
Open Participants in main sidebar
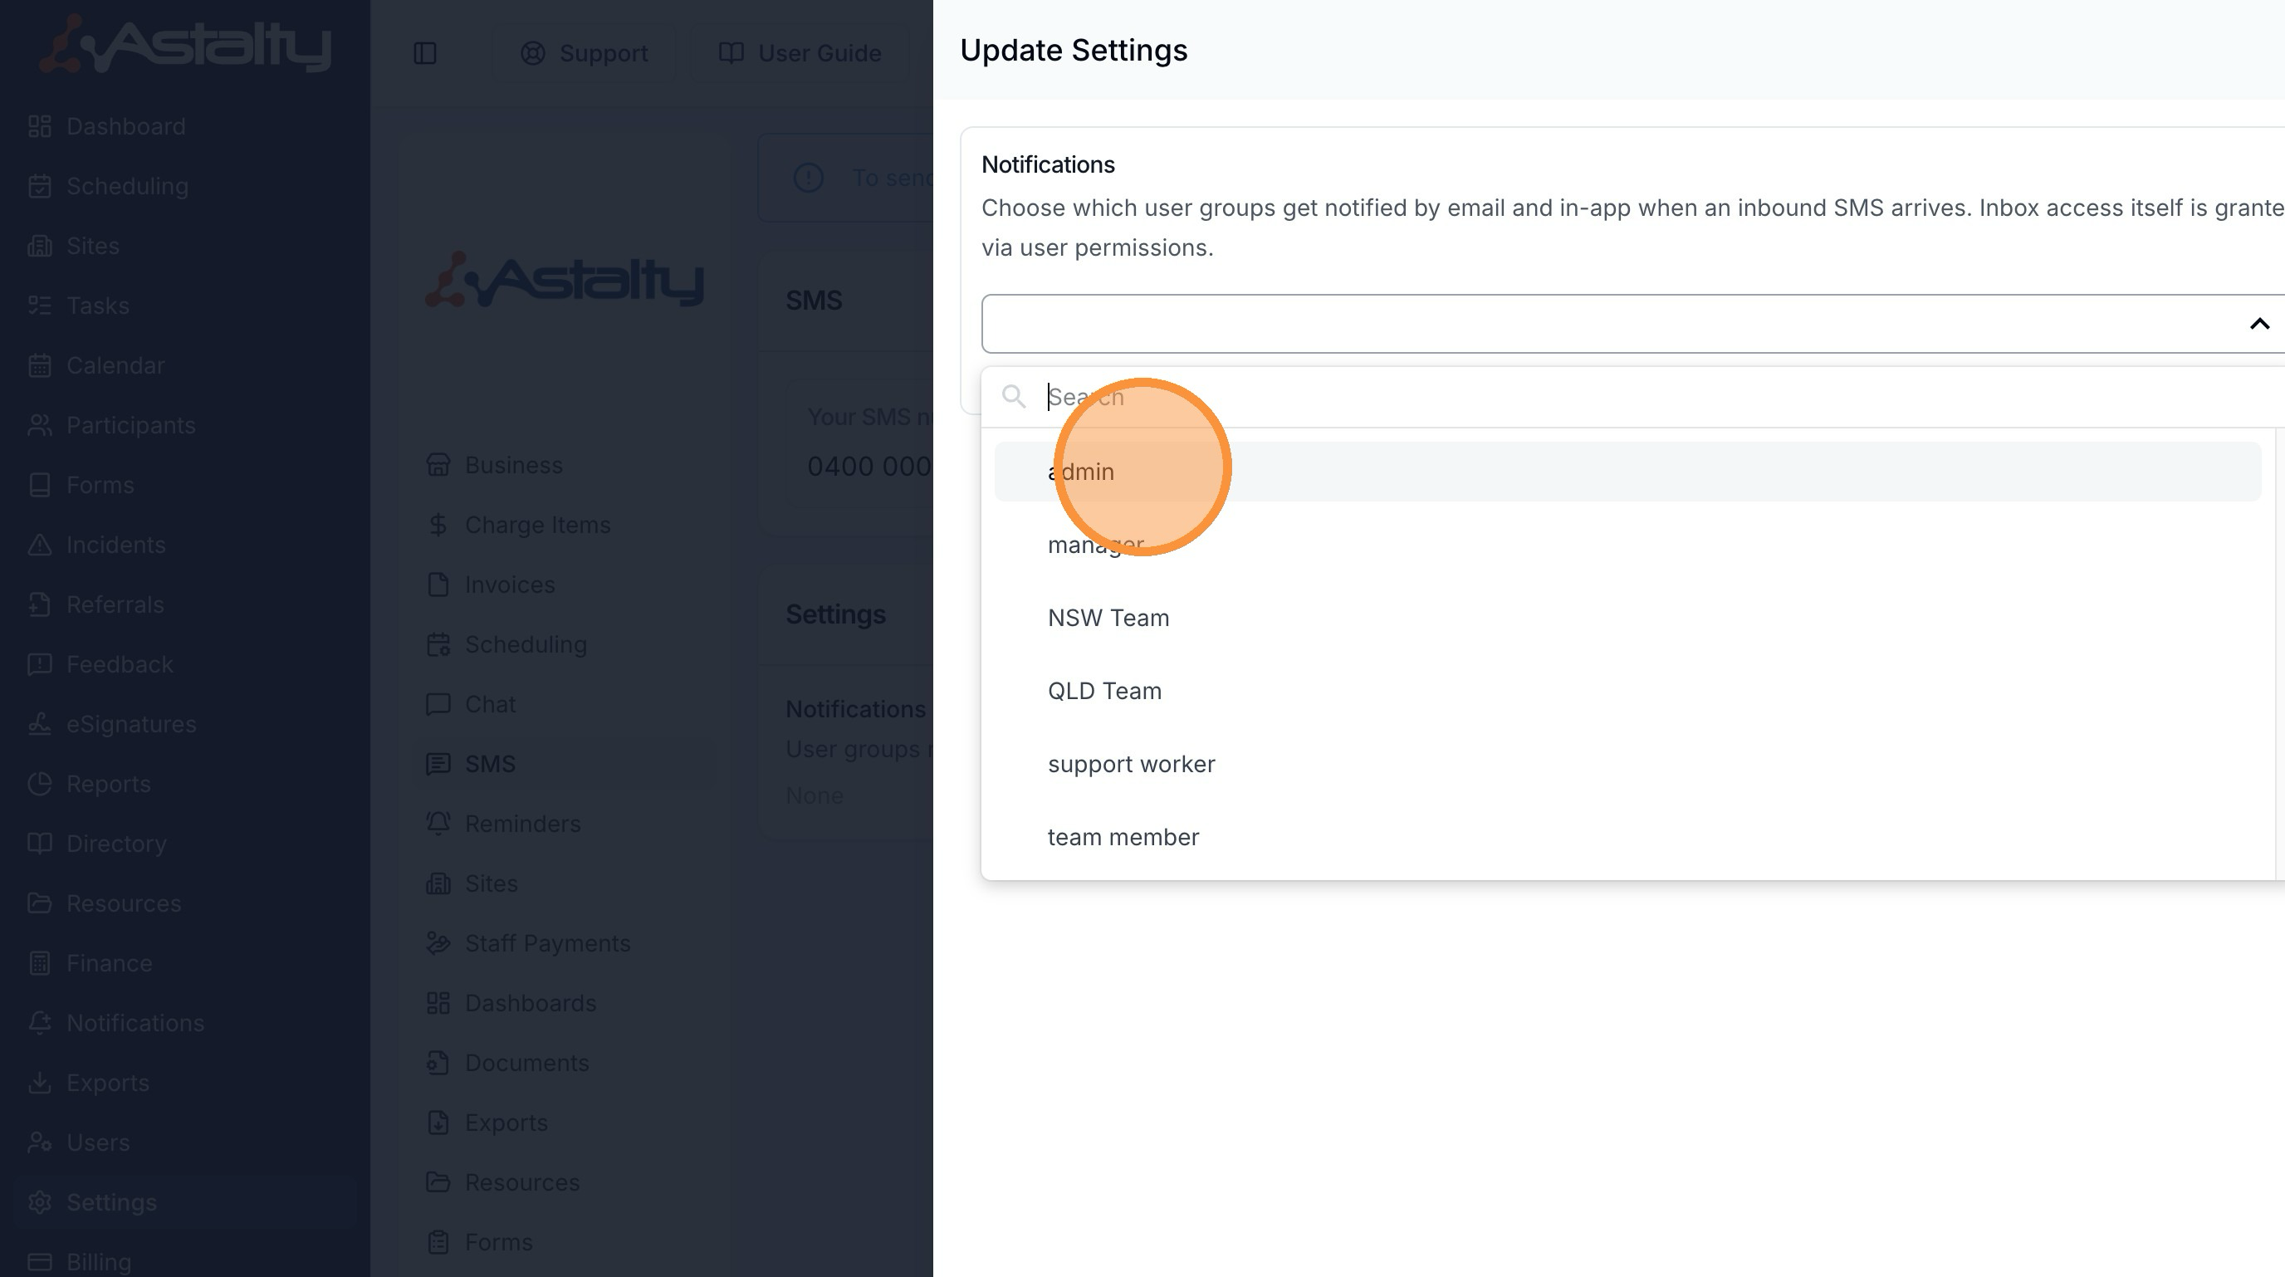click(x=184, y=426)
